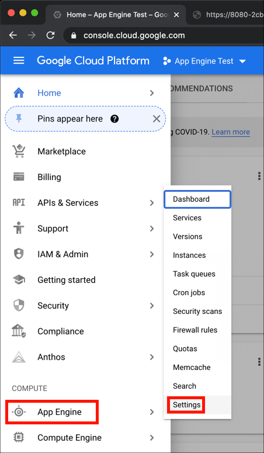Click the IAM & Admin shield icon
Image resolution: width=264 pixels, height=453 pixels.
click(x=19, y=254)
